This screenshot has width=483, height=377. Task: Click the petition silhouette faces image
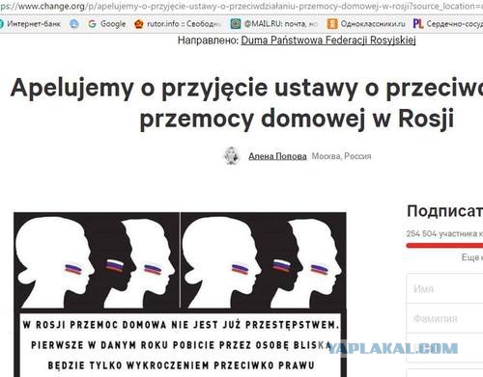[x=180, y=294]
